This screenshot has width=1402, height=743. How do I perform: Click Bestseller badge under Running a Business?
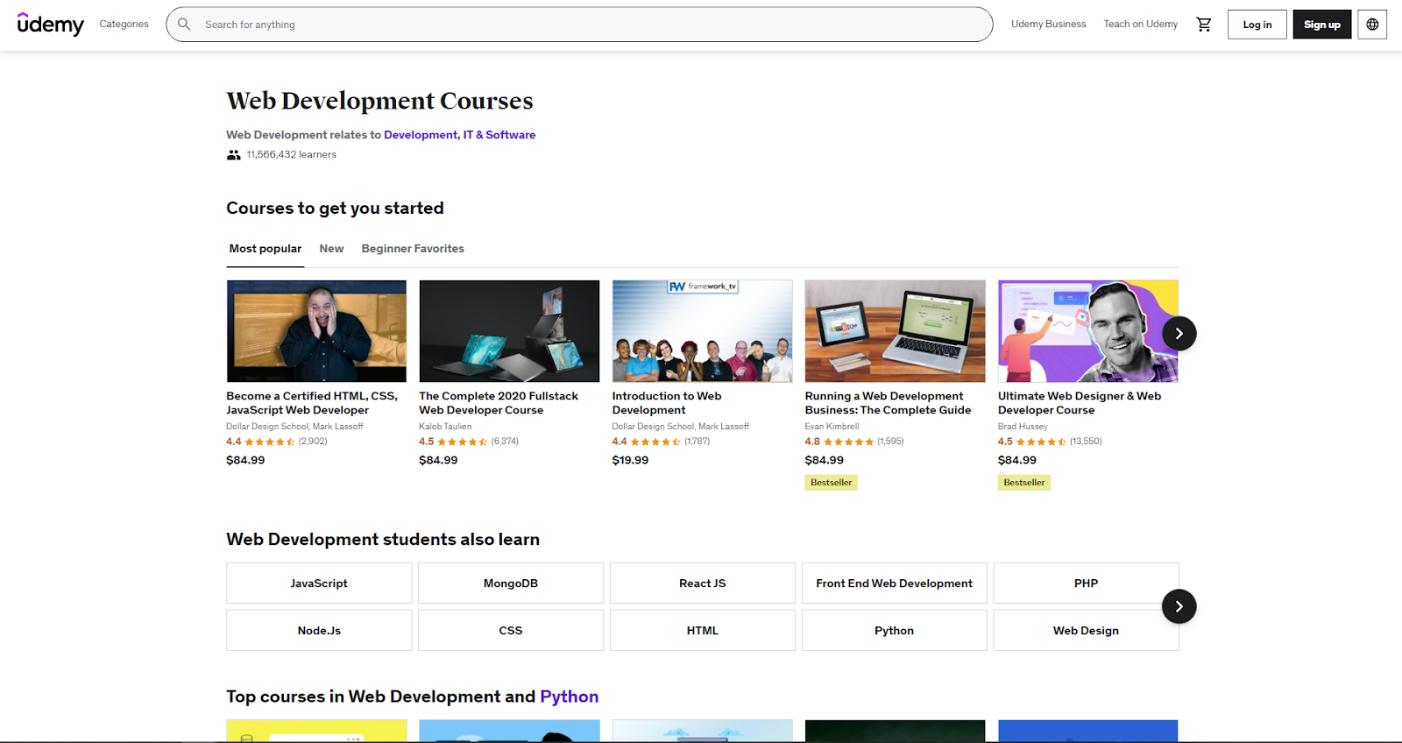pos(832,483)
